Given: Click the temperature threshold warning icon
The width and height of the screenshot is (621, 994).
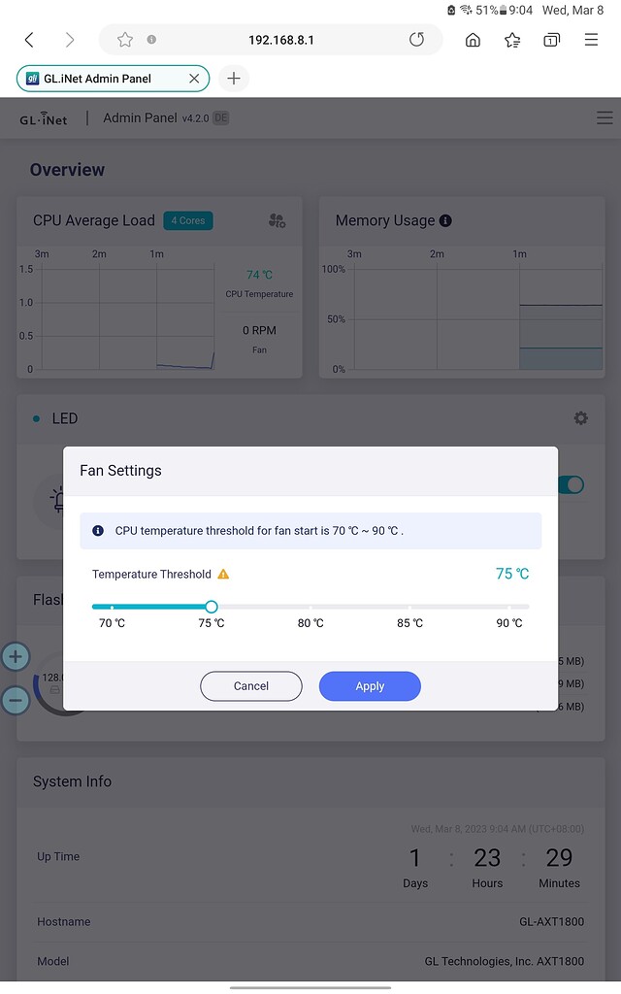Looking at the screenshot, I should 223,574.
